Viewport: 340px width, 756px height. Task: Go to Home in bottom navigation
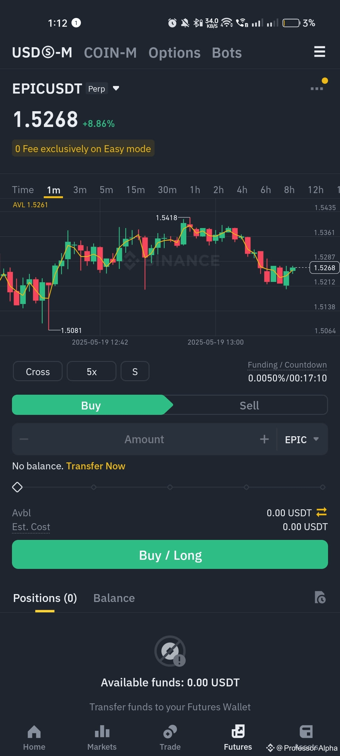34,738
